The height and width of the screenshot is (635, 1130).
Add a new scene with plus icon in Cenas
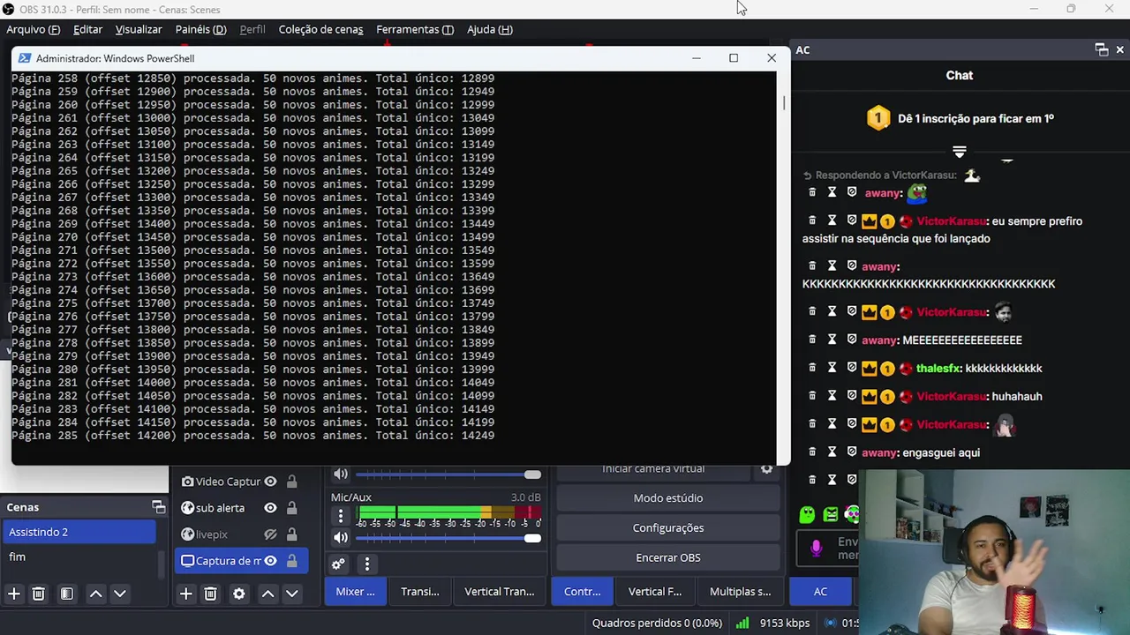pos(14,594)
